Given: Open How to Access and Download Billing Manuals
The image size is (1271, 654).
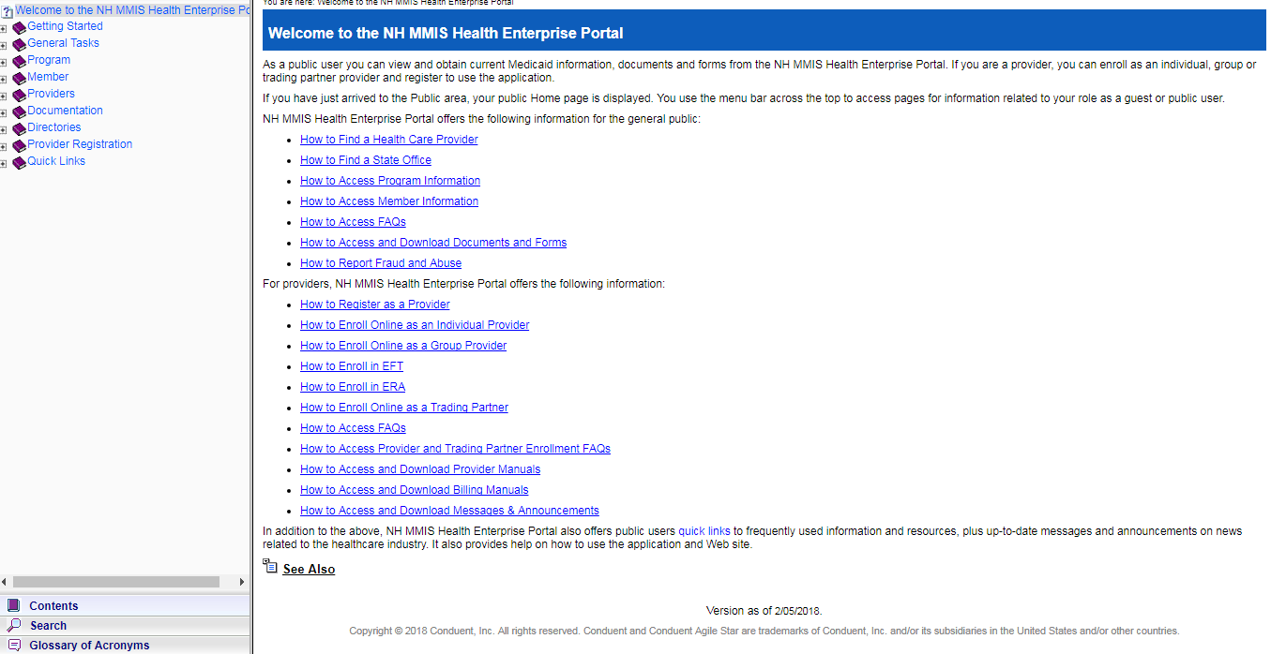Looking at the screenshot, I should [415, 490].
